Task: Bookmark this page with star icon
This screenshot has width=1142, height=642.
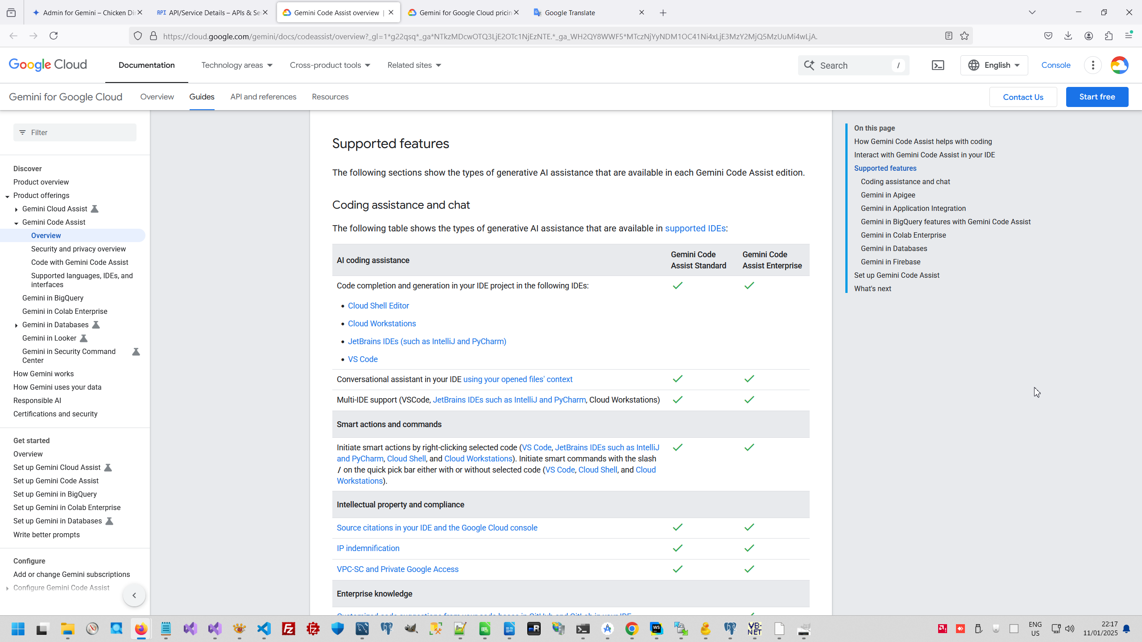Action: tap(964, 36)
